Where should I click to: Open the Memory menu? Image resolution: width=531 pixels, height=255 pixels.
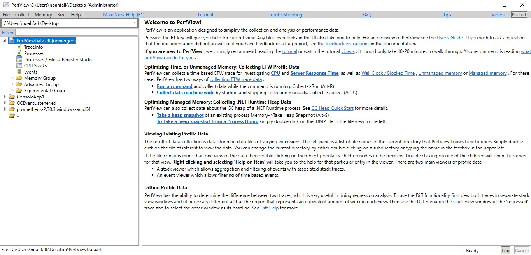43,14
